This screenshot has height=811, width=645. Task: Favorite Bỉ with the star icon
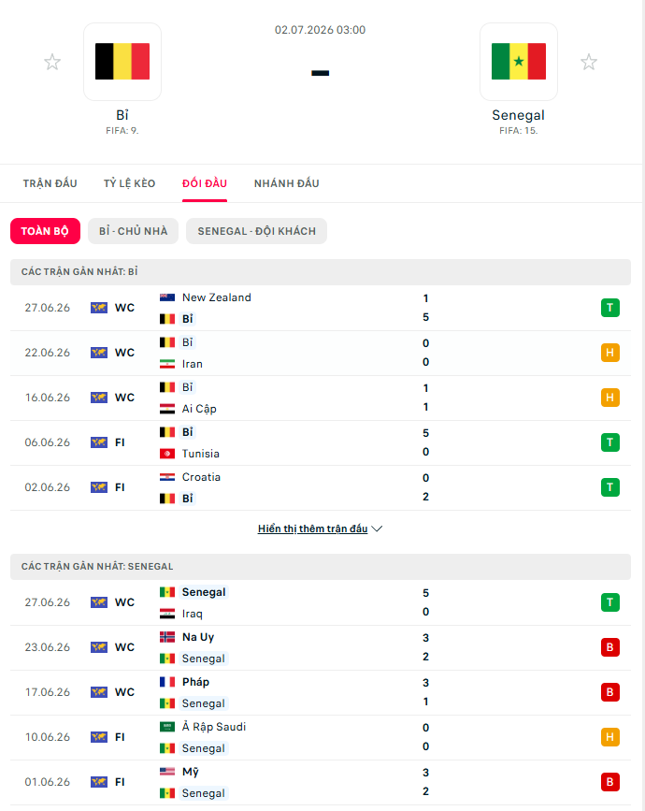pos(52,62)
